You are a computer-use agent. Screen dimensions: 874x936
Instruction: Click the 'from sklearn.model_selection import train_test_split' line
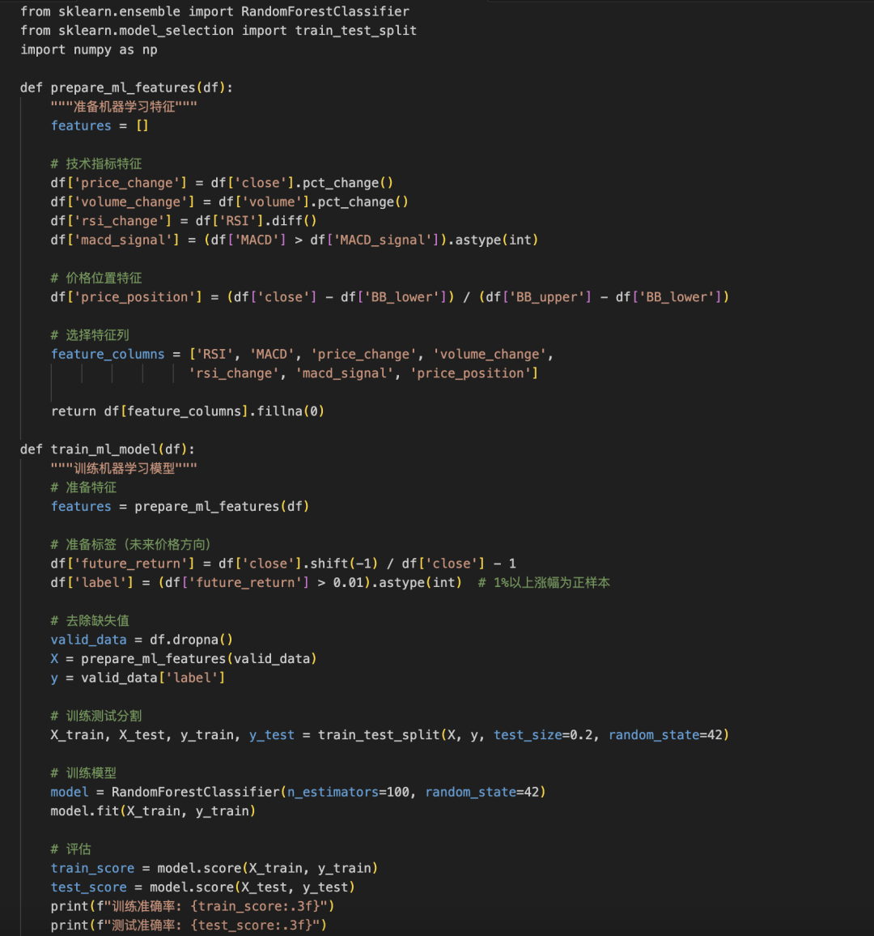click(x=218, y=31)
